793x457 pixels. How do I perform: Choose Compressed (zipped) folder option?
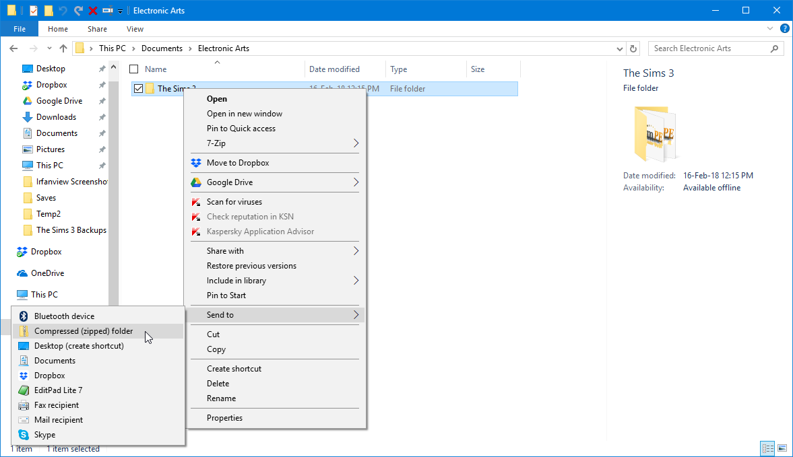pyautogui.click(x=84, y=331)
